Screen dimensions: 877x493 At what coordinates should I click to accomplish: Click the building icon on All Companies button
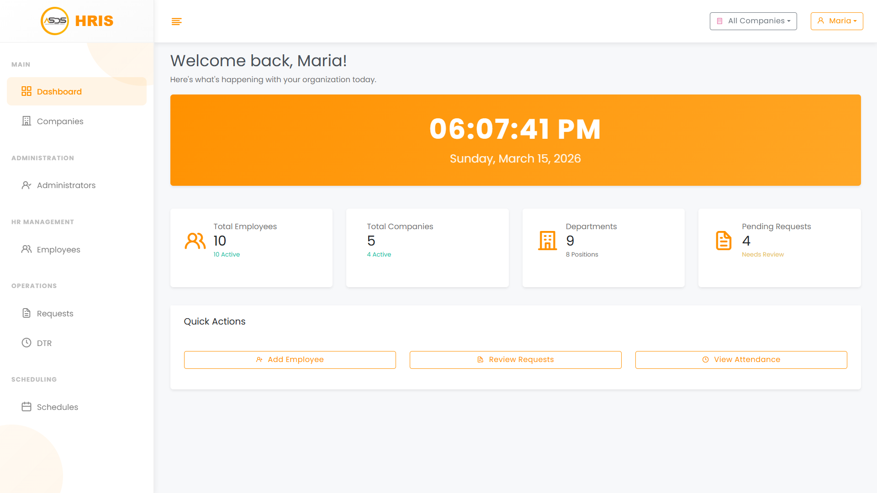[720, 21]
